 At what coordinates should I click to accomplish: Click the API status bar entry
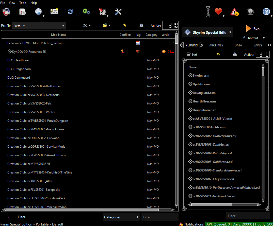(239, 224)
